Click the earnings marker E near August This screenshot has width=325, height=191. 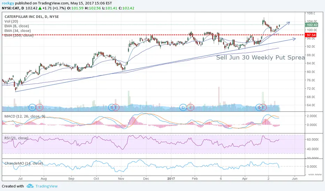click(x=40, y=107)
